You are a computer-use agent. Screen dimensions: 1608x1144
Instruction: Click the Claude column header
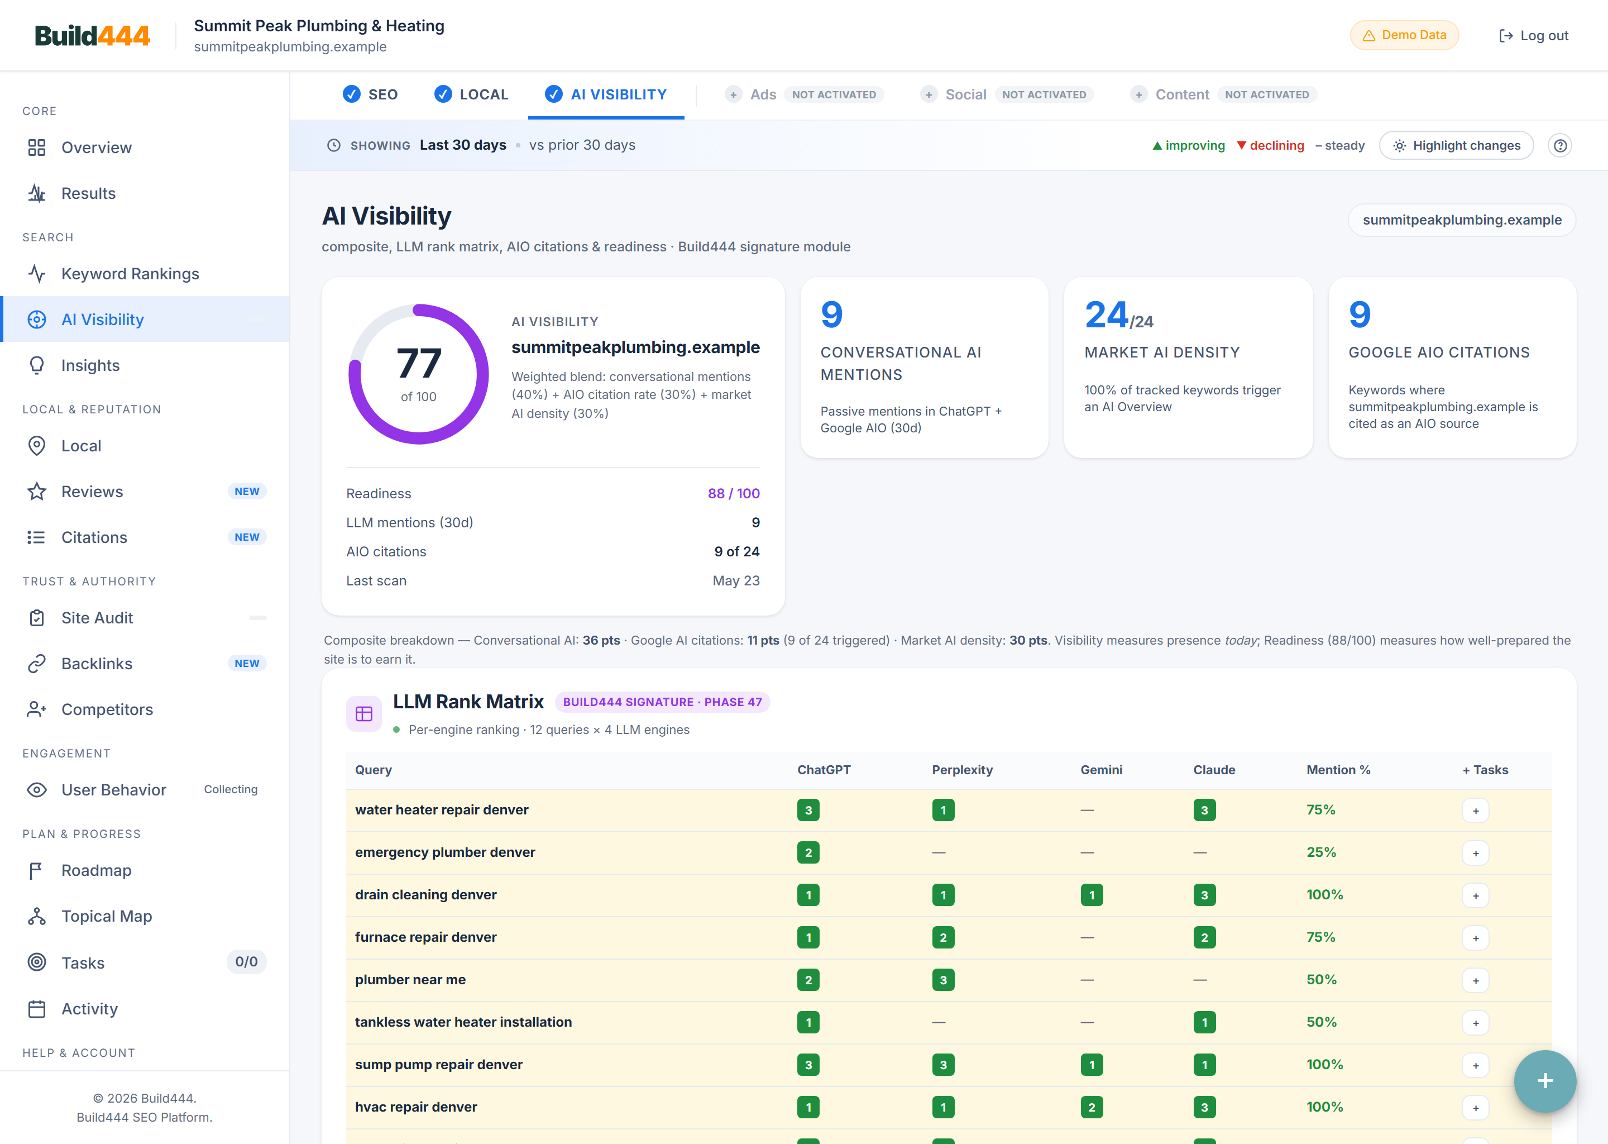pos(1214,770)
